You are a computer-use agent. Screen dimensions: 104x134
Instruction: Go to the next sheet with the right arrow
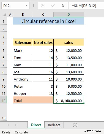pos(16,125)
